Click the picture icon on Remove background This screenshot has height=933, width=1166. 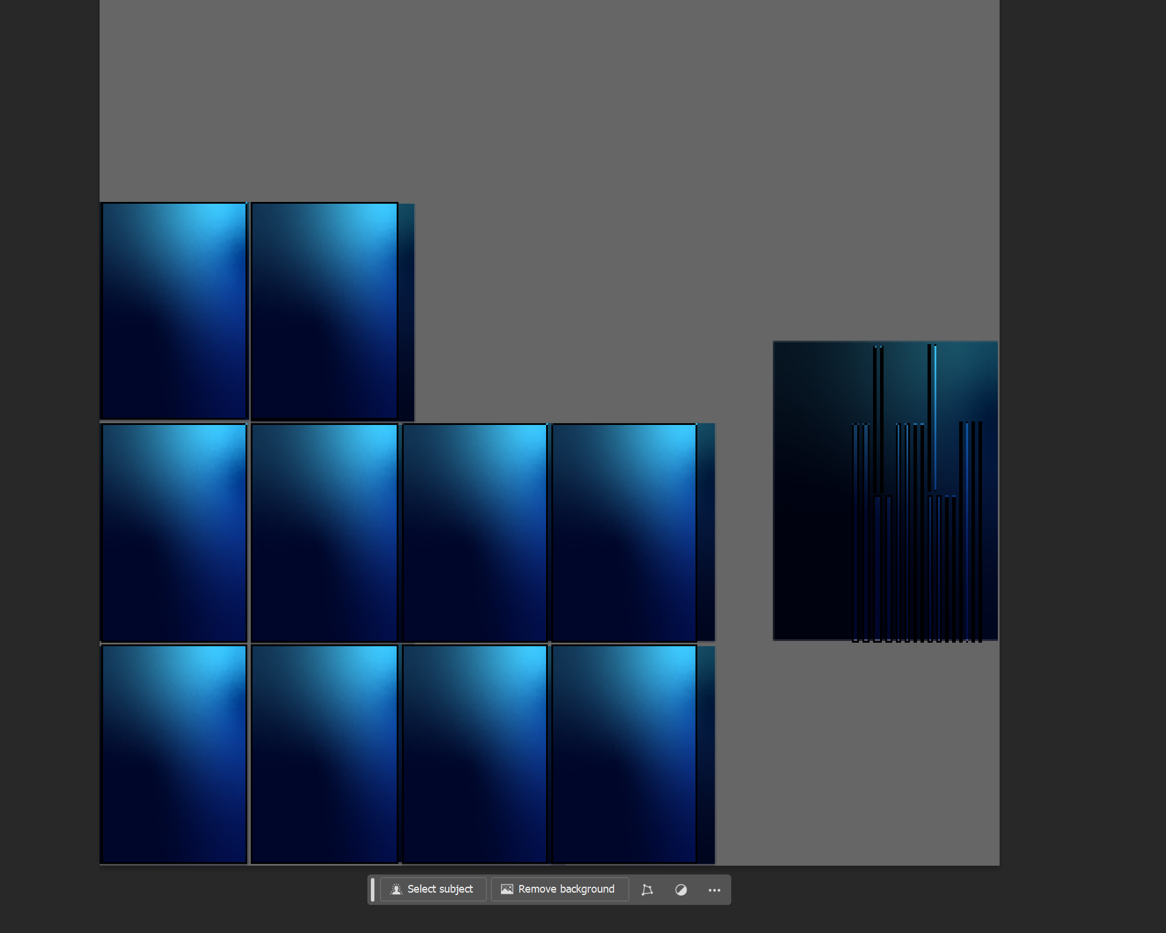pos(507,889)
